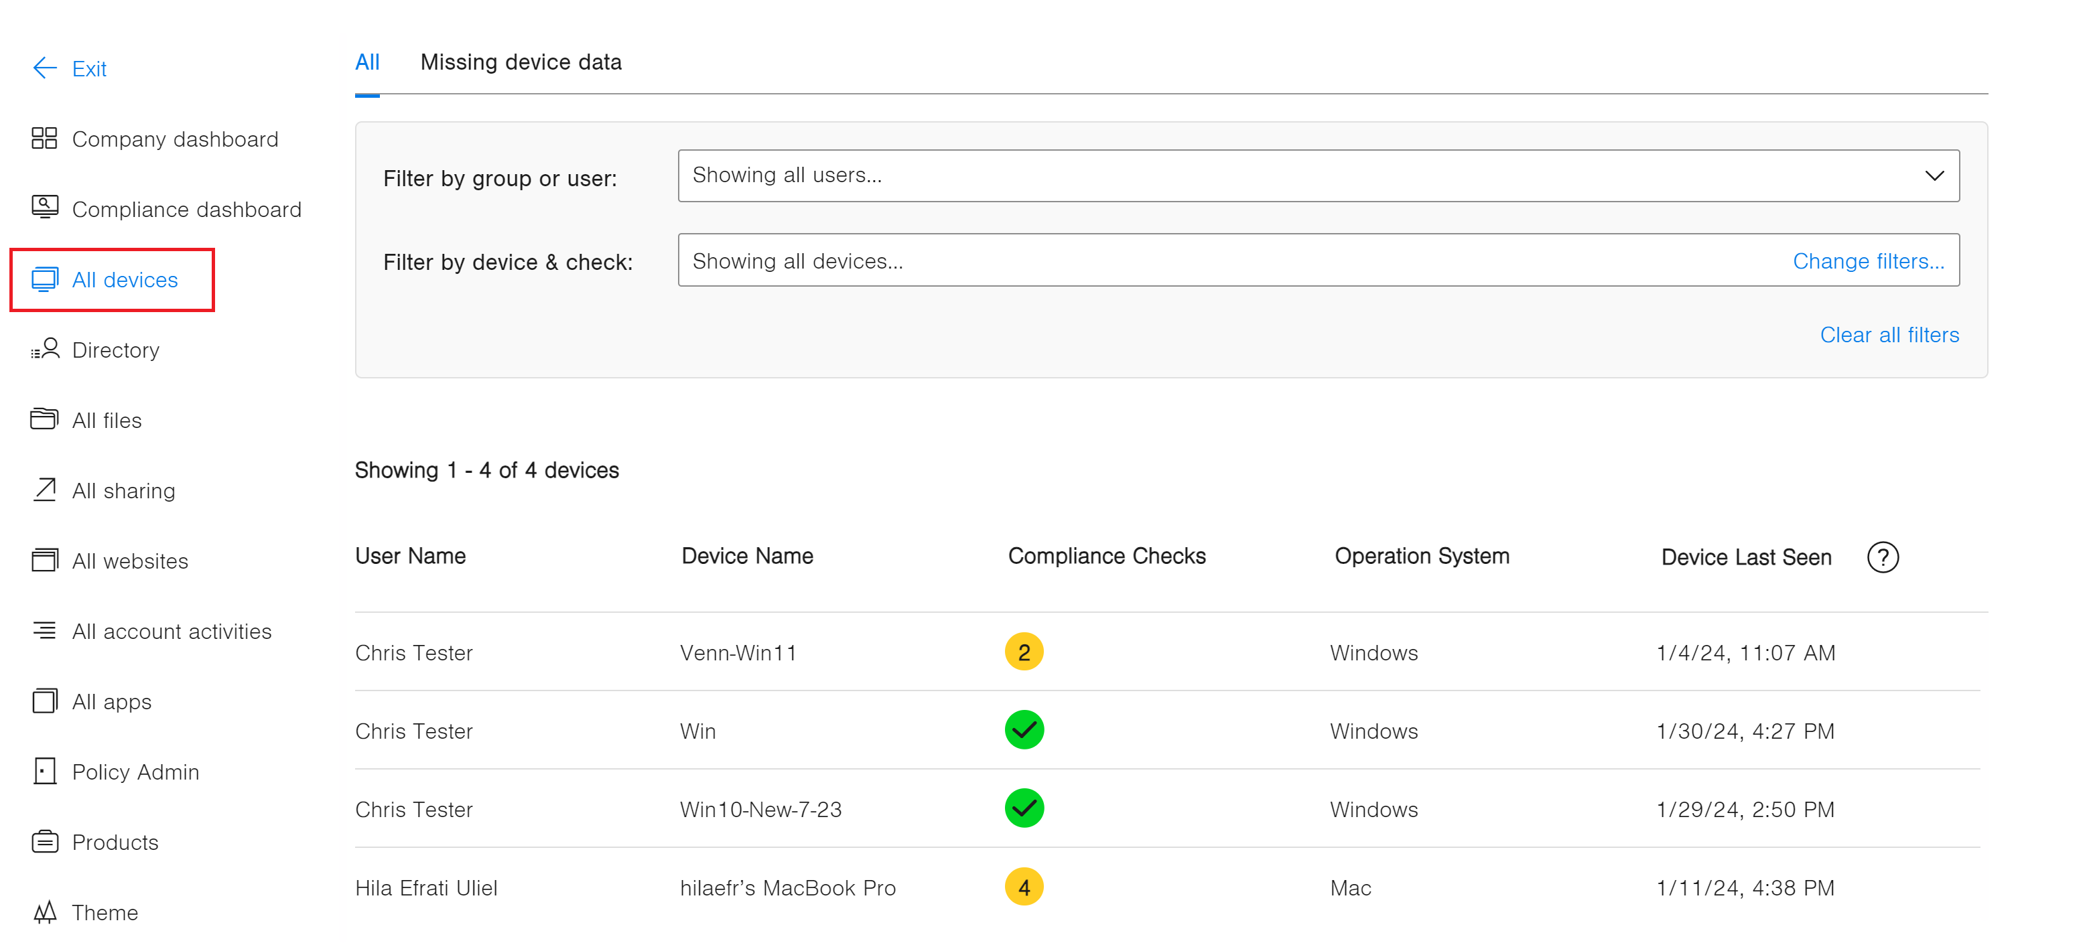Click Clear all filters link
This screenshot has height=943, width=2085.
click(x=1888, y=334)
